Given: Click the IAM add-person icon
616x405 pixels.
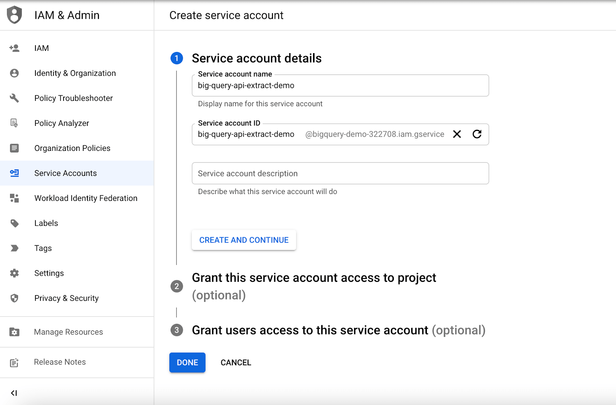Looking at the screenshot, I should point(14,48).
